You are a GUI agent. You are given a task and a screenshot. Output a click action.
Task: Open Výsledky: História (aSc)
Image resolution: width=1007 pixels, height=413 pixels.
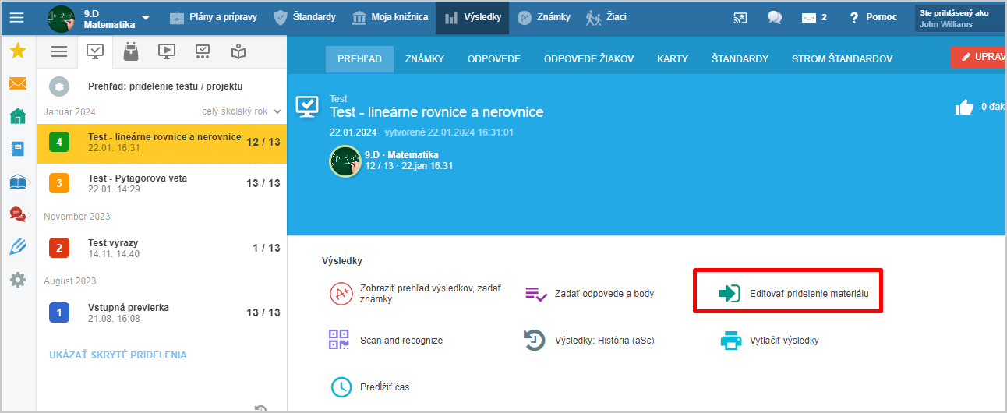click(x=589, y=341)
